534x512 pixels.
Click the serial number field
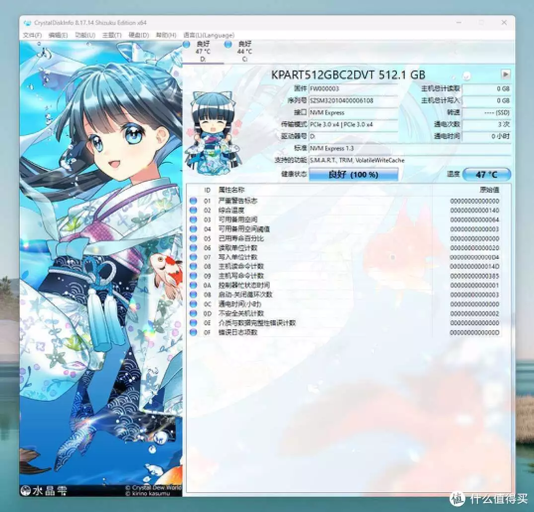coord(353,100)
